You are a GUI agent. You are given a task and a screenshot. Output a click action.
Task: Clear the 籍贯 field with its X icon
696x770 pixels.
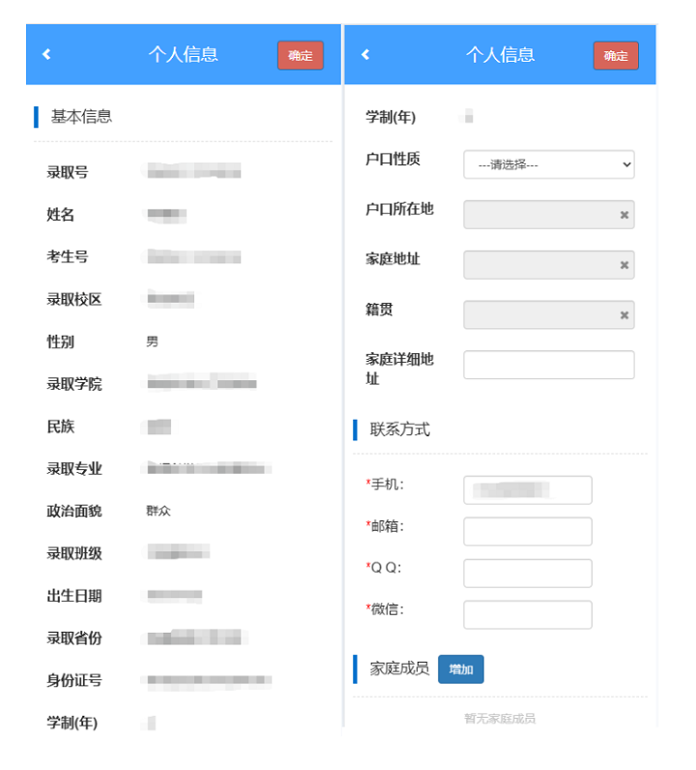624,315
